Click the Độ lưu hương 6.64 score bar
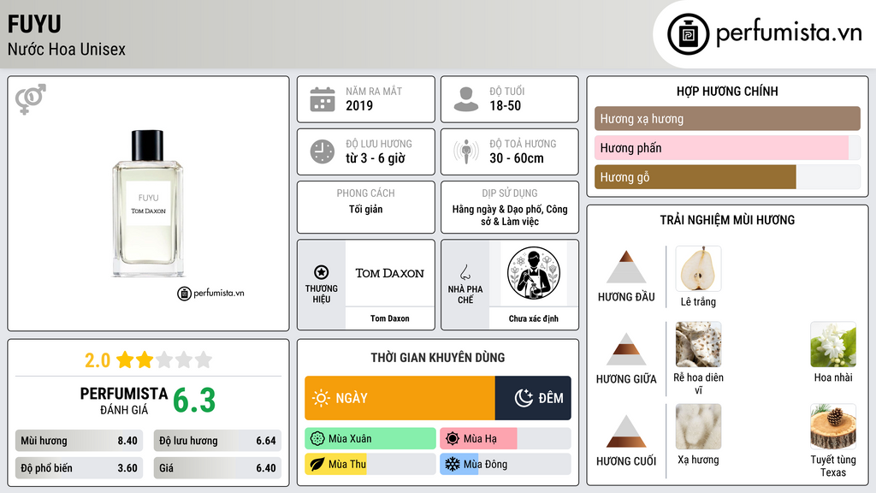 click(217, 441)
